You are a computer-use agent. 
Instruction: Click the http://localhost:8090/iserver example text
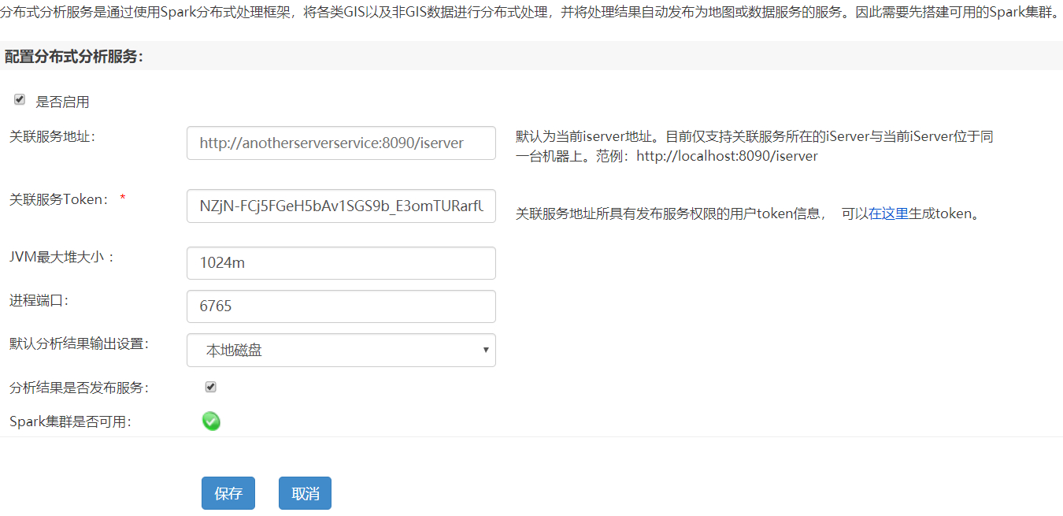point(727,156)
